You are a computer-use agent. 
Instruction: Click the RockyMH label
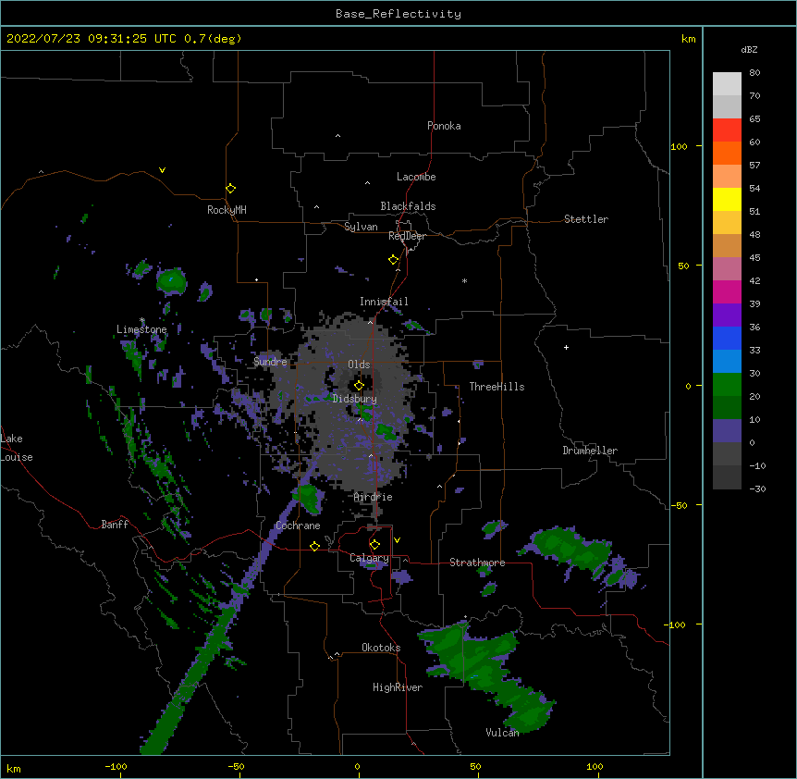(x=227, y=210)
